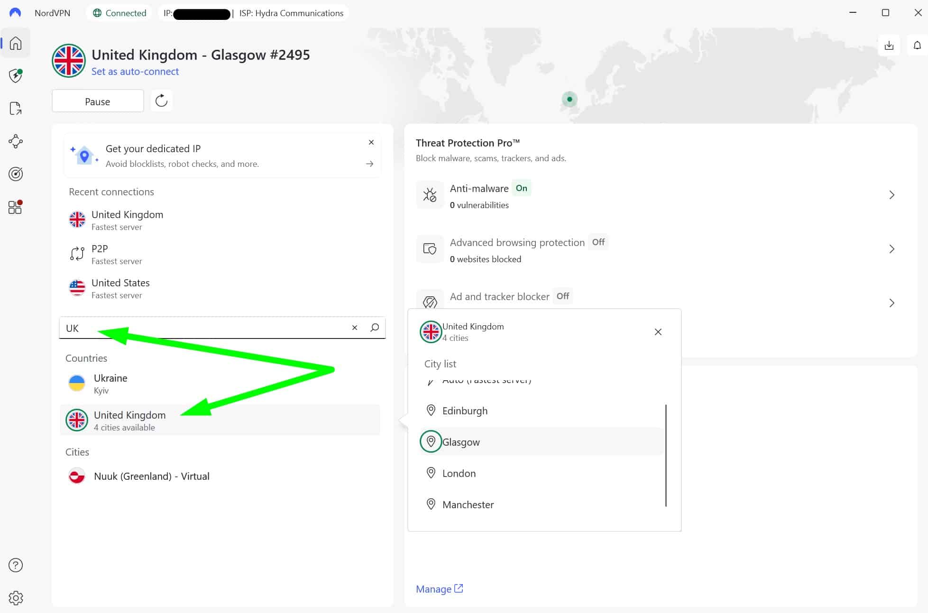Click the search magnifier icon
Image resolution: width=928 pixels, height=613 pixels.
pyautogui.click(x=375, y=328)
